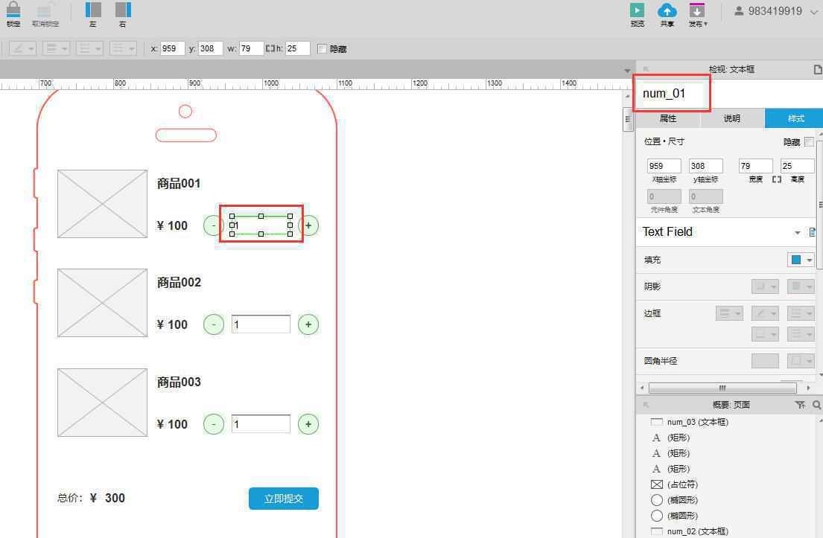Click the unlock (取消锁定) toolbar icon

click(x=45, y=10)
